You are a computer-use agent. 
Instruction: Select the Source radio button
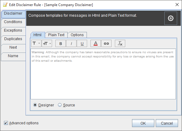(x=60, y=105)
